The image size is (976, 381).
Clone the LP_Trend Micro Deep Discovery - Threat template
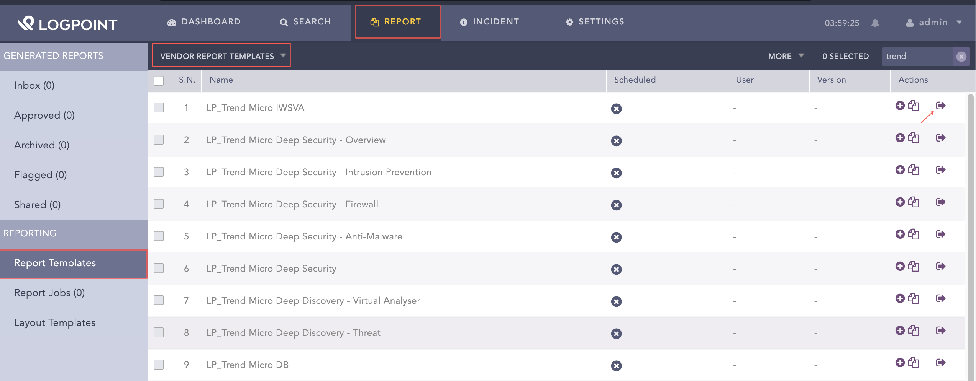(914, 331)
